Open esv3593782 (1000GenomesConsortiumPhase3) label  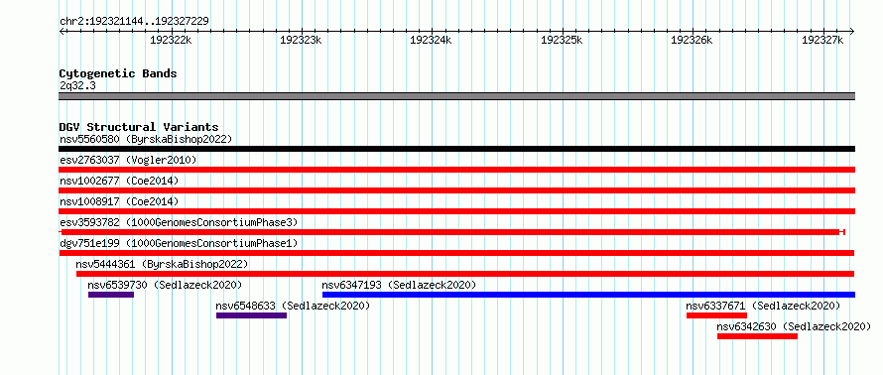179,222
